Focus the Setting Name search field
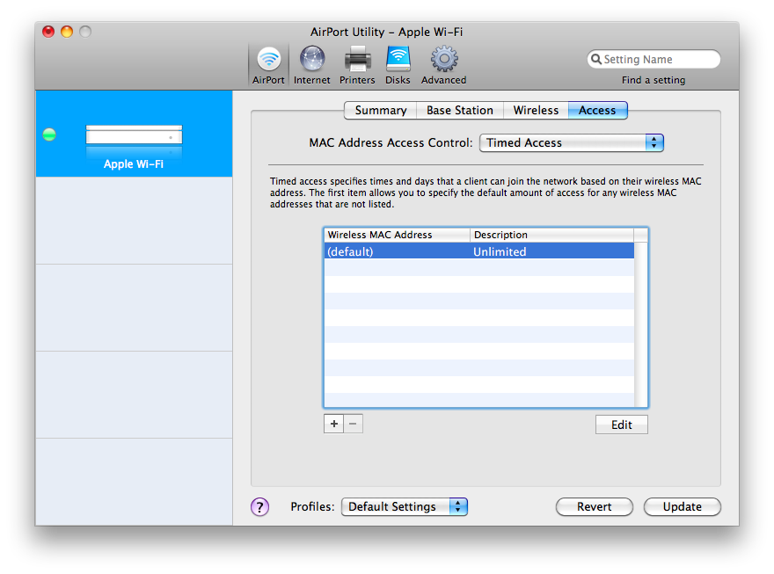Viewport: 774px width, 574px height. [x=654, y=59]
